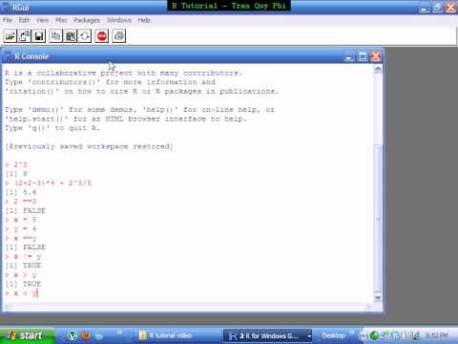Click the Save workspace floppy icon
Viewport: 458px width, 344px height.
(39, 36)
